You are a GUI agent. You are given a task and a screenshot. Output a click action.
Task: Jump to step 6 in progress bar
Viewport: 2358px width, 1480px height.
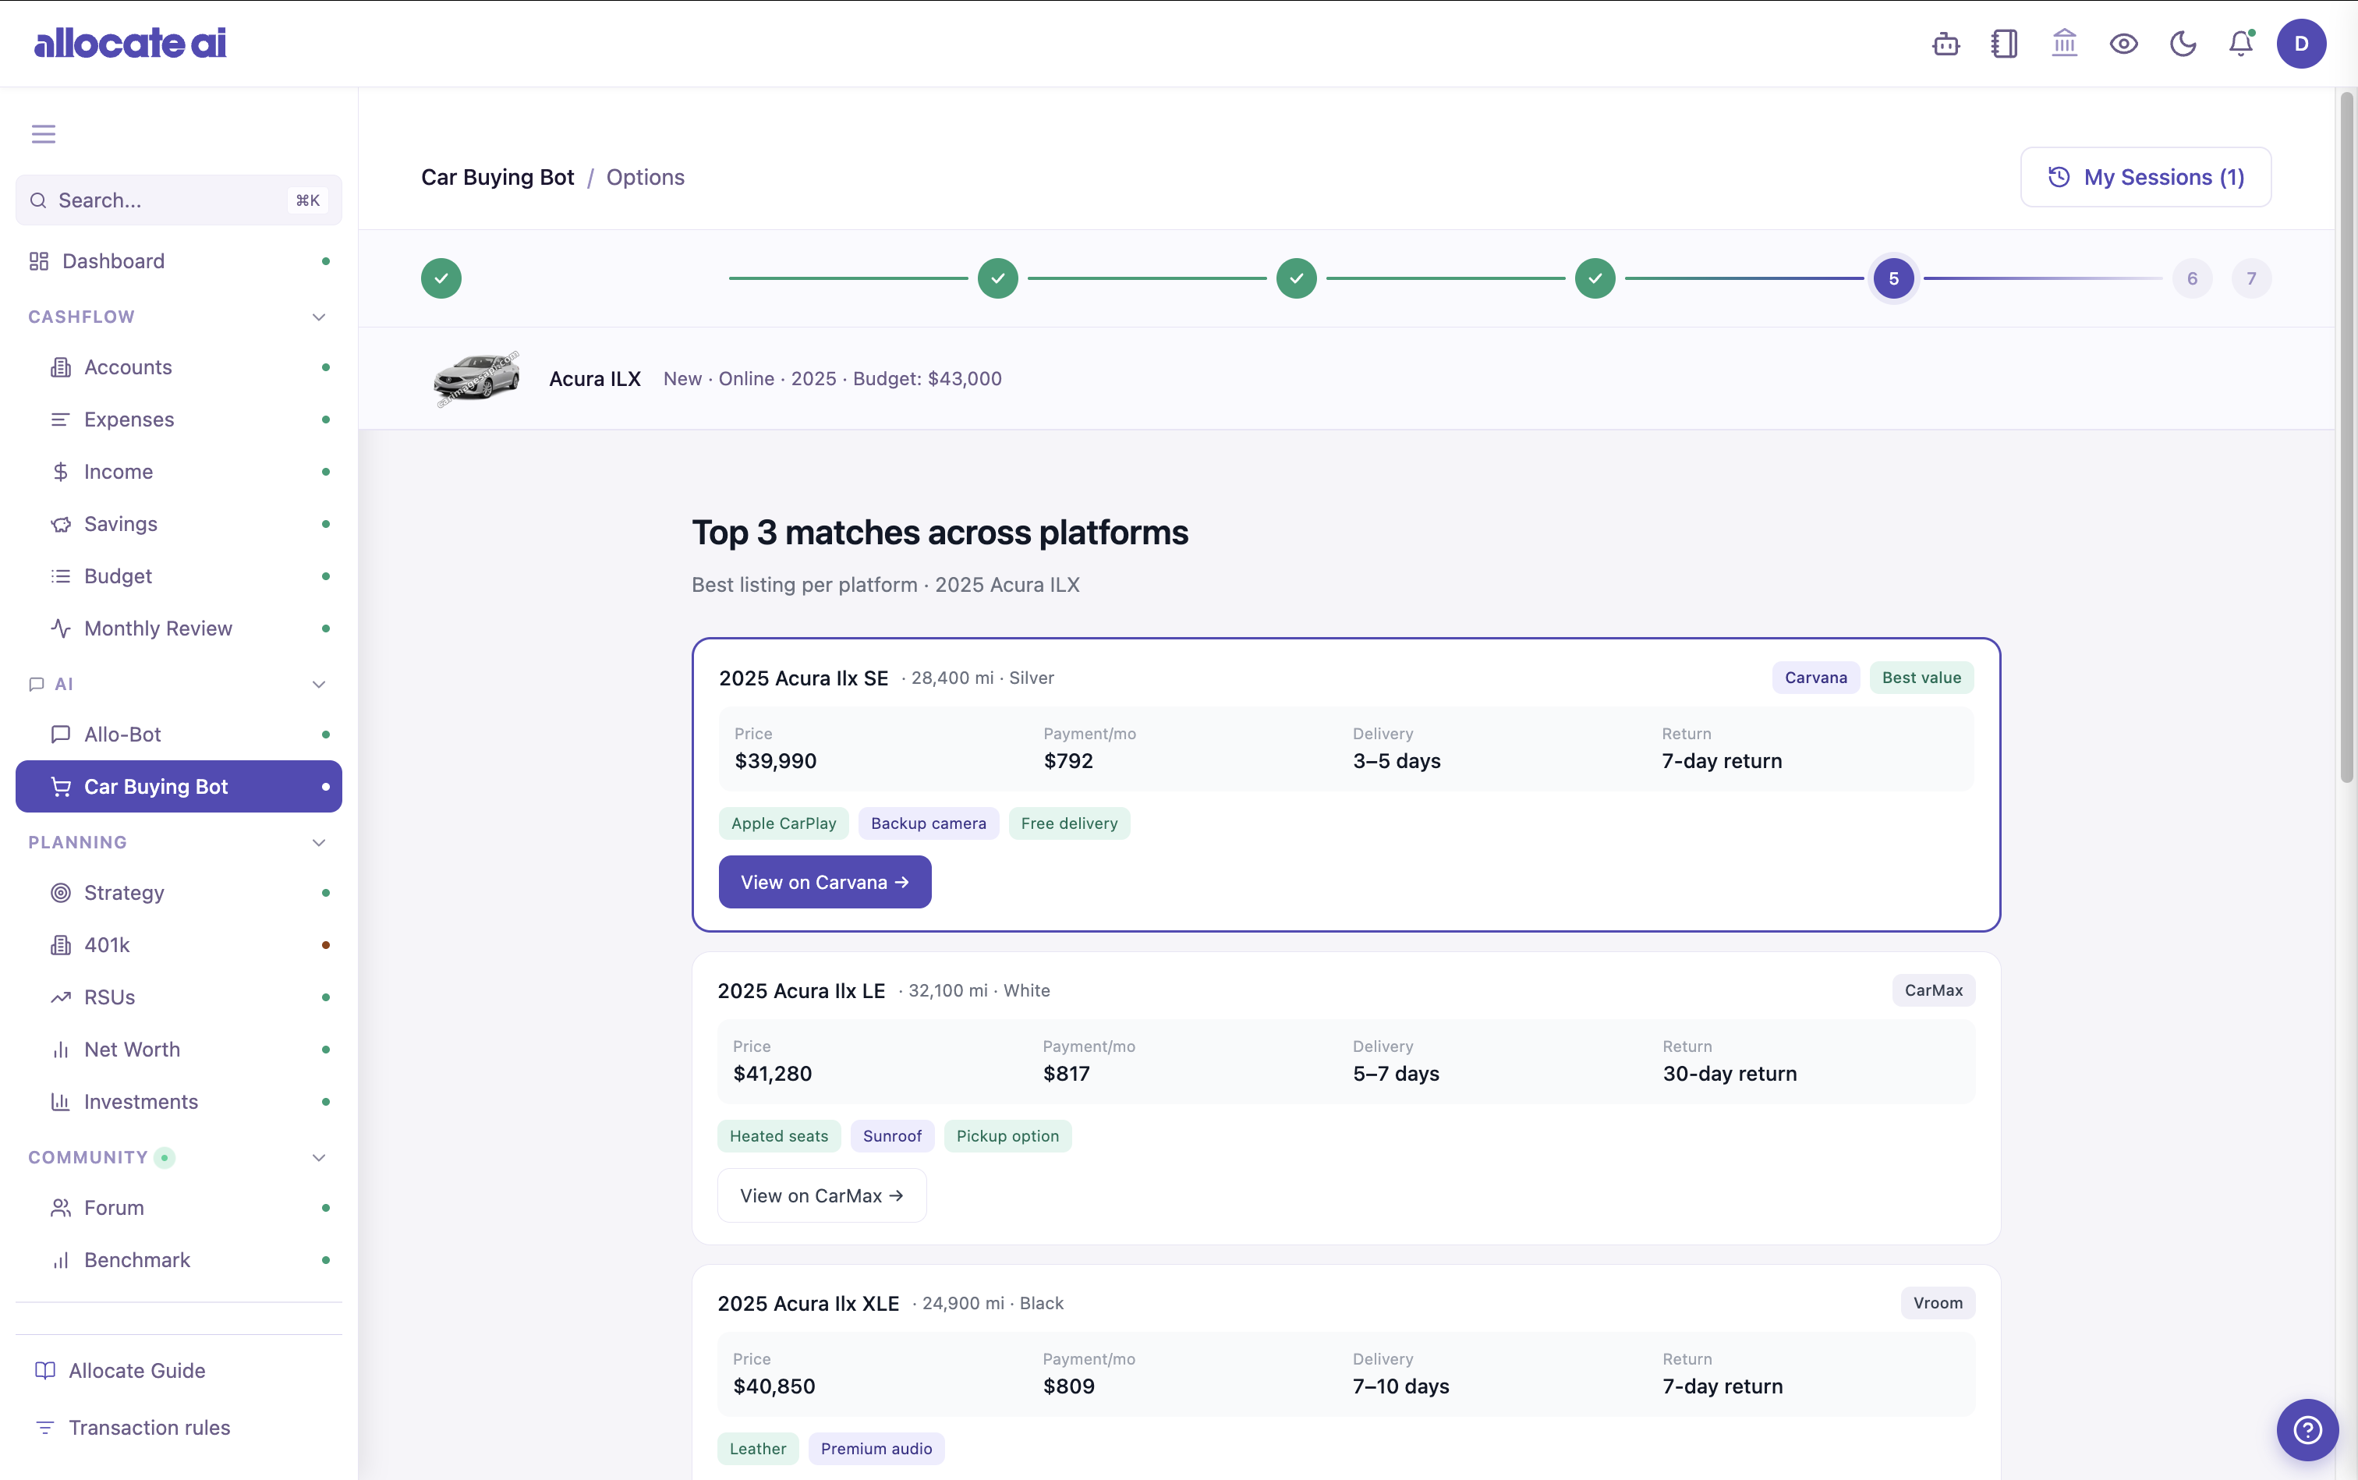pyautogui.click(x=2193, y=279)
